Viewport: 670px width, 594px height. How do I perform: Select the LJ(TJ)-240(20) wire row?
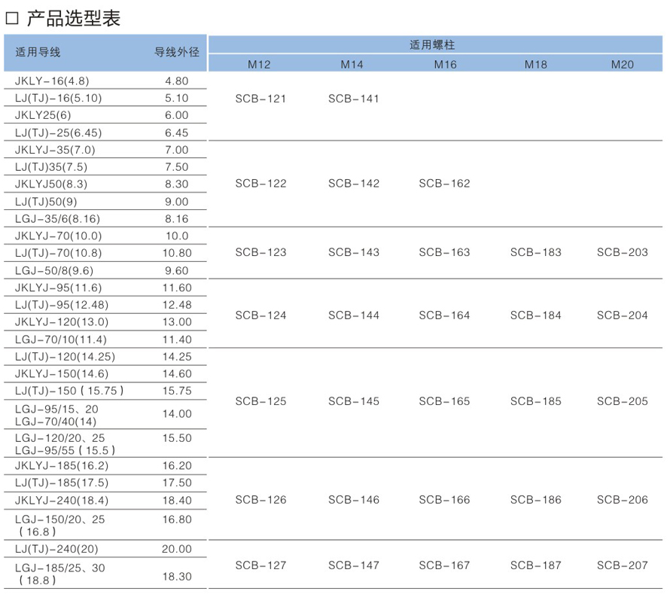(x=56, y=549)
